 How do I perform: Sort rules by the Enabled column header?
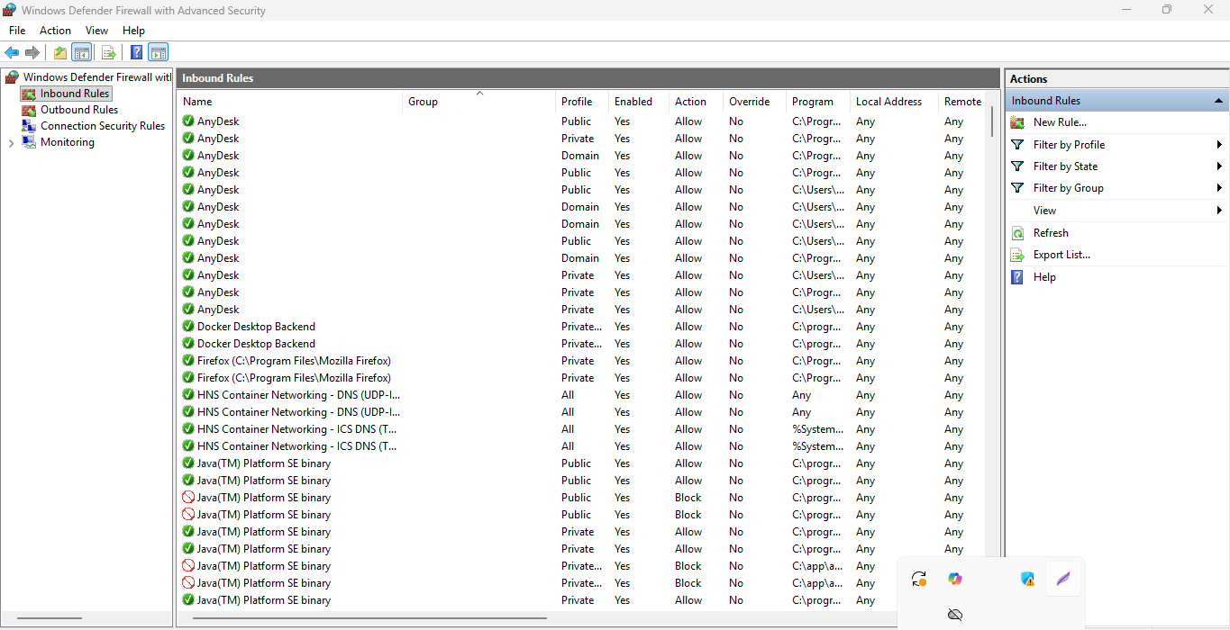click(x=633, y=102)
